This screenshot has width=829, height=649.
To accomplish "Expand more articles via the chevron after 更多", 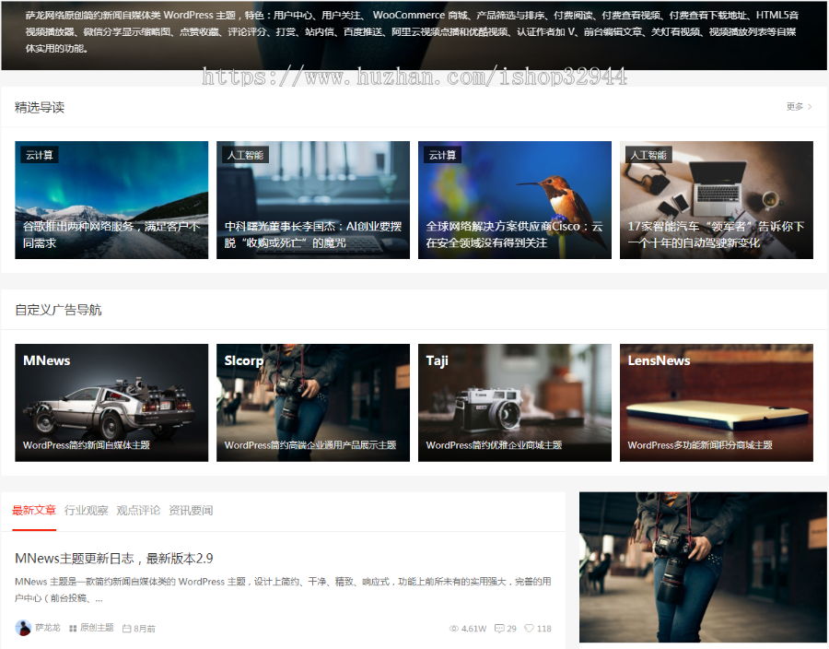I will click(x=809, y=106).
